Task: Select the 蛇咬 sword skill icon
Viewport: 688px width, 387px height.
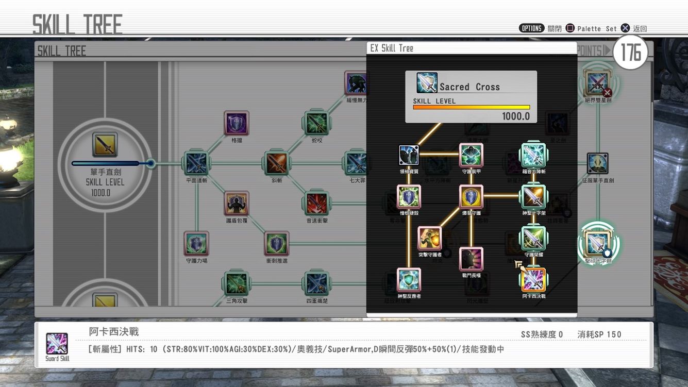Action: pyautogui.click(x=316, y=123)
